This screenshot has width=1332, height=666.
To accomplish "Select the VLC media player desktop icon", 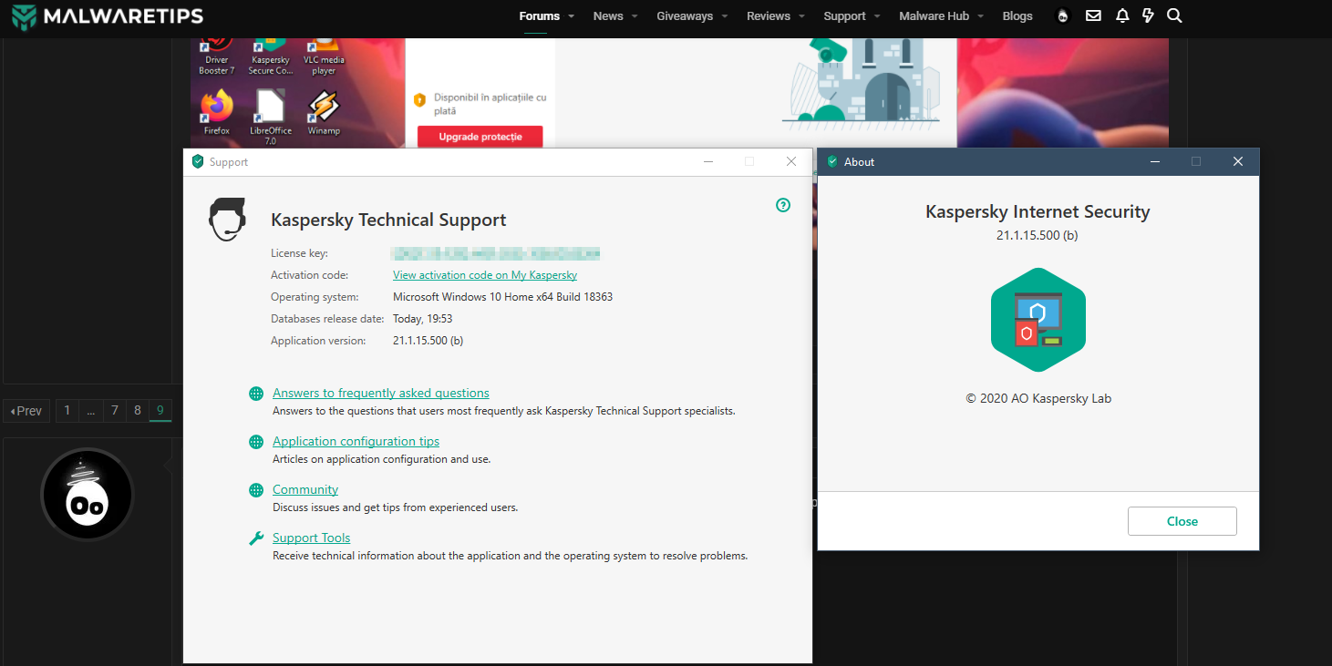I will (324, 56).
